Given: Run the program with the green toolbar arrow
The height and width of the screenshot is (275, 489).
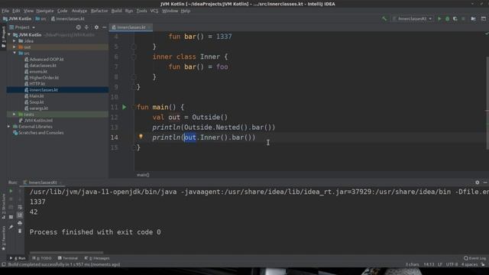Looking at the screenshot, I should (x=439, y=18).
